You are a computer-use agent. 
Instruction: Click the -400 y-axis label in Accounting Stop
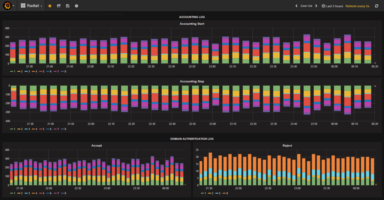pos(7,121)
